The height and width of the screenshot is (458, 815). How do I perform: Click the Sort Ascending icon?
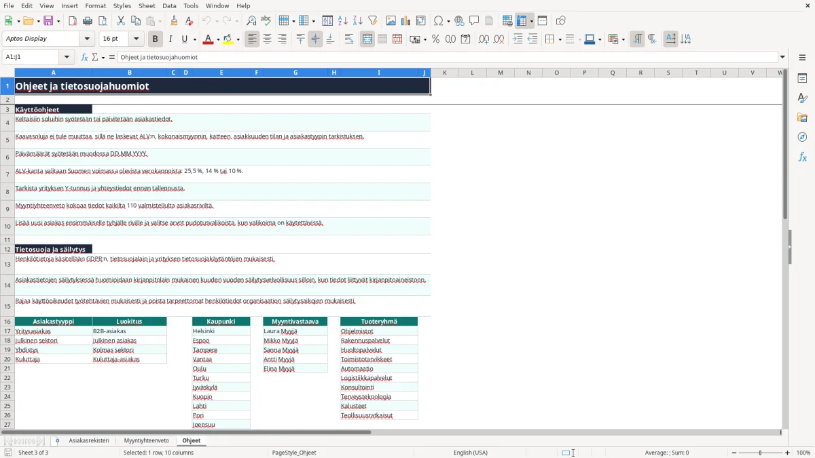(342, 21)
